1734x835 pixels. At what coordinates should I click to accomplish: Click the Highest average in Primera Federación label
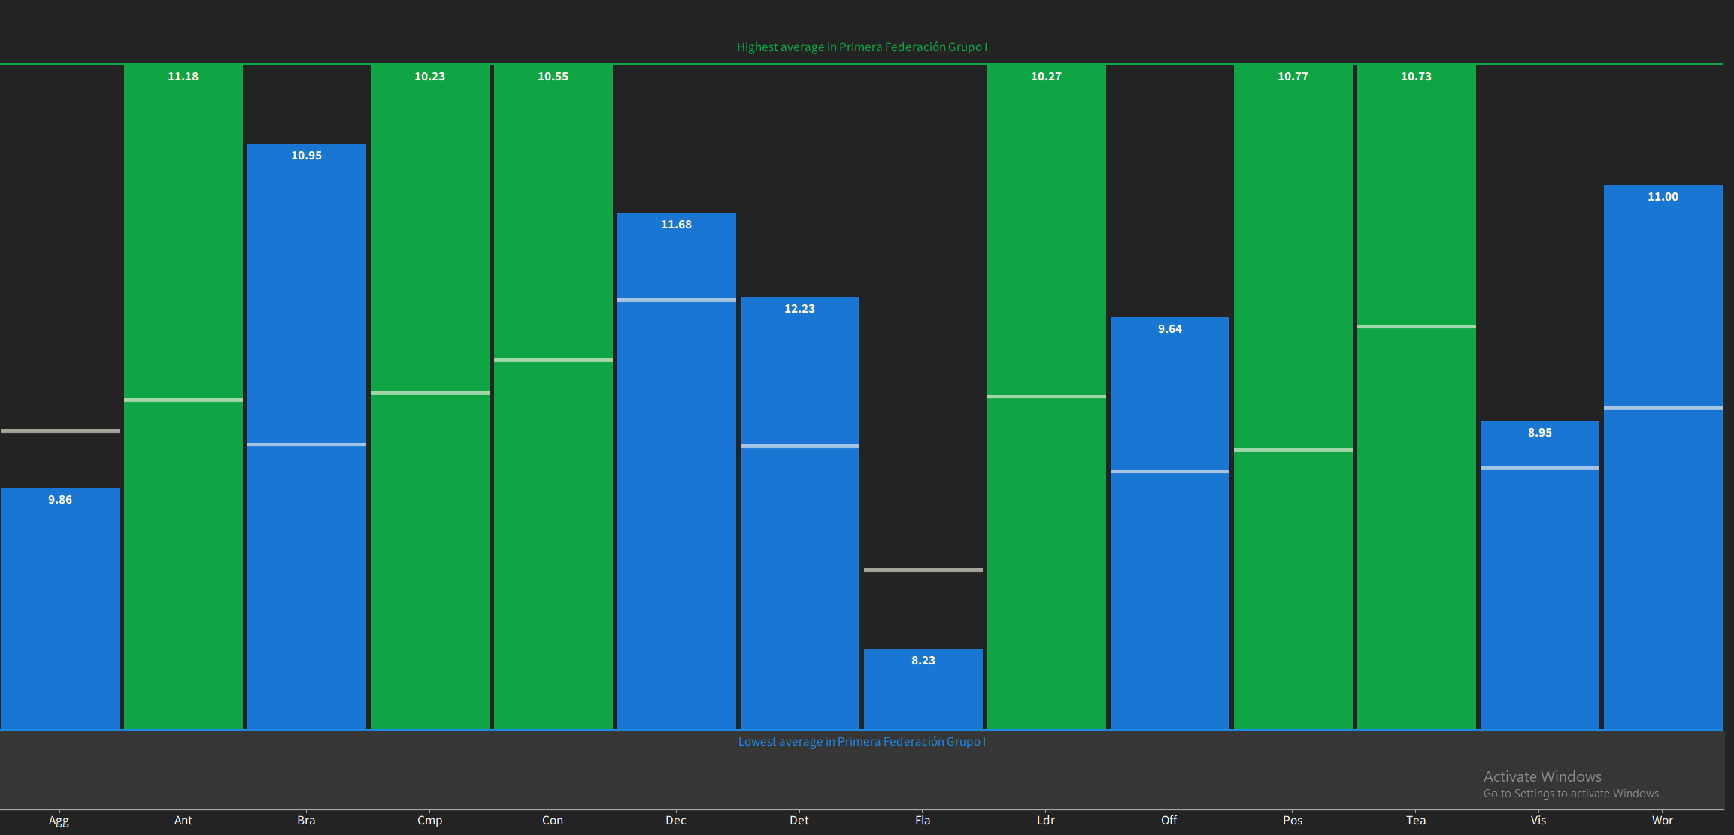point(862,47)
